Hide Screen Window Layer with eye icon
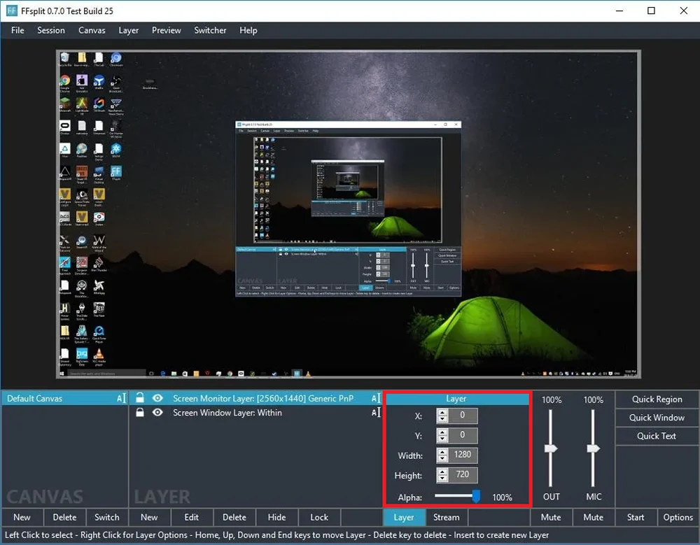The width and height of the screenshot is (700, 545). coord(157,413)
